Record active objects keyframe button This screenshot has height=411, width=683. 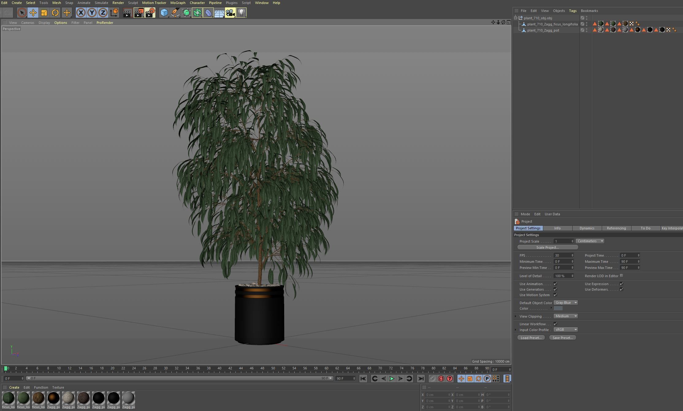pyautogui.click(x=432, y=379)
